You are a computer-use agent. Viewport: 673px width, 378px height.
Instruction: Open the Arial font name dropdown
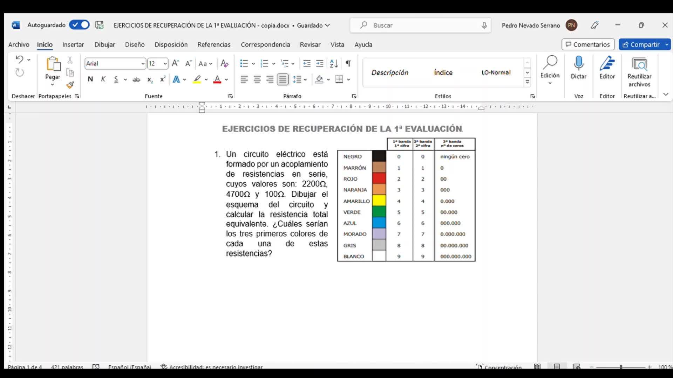[143, 63]
